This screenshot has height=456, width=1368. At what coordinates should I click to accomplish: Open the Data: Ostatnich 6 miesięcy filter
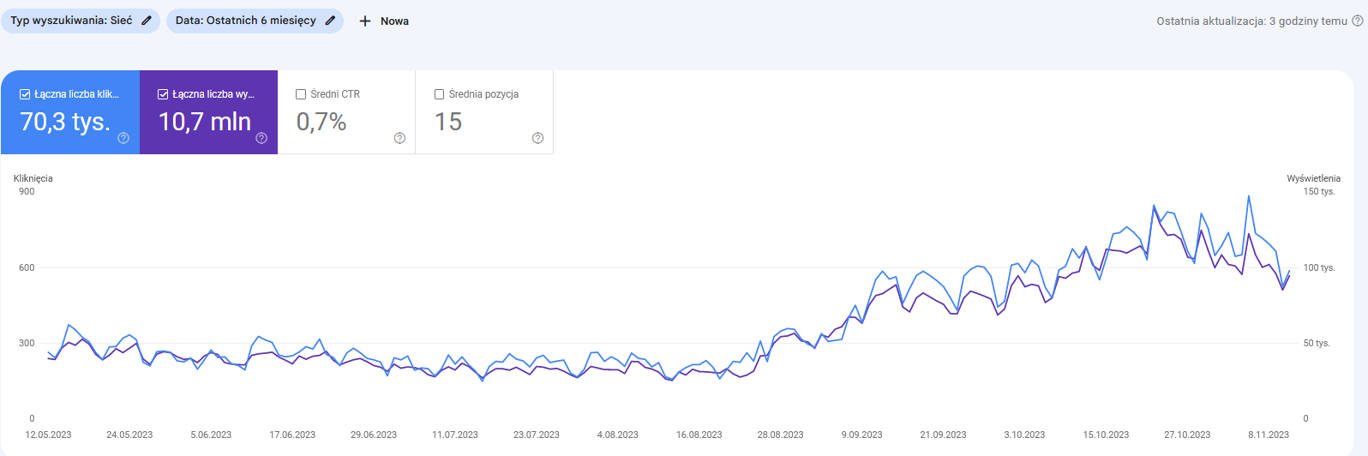pyautogui.click(x=245, y=21)
